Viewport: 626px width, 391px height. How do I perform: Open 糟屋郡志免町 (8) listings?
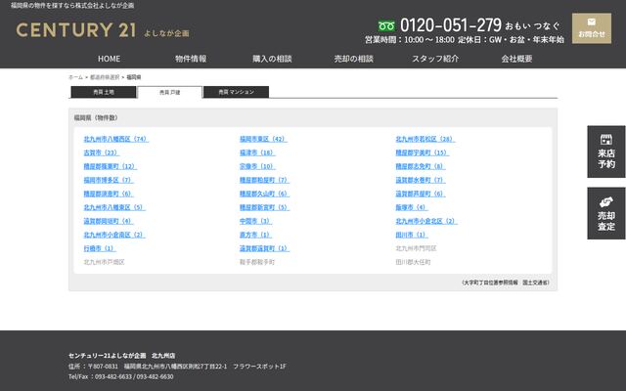(x=421, y=166)
